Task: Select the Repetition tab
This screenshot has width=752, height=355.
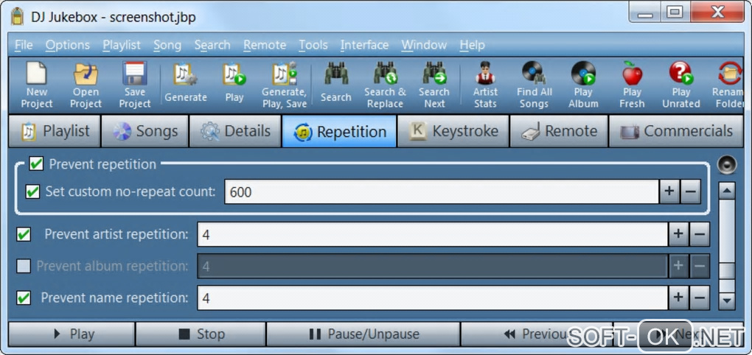Action: pyautogui.click(x=340, y=131)
